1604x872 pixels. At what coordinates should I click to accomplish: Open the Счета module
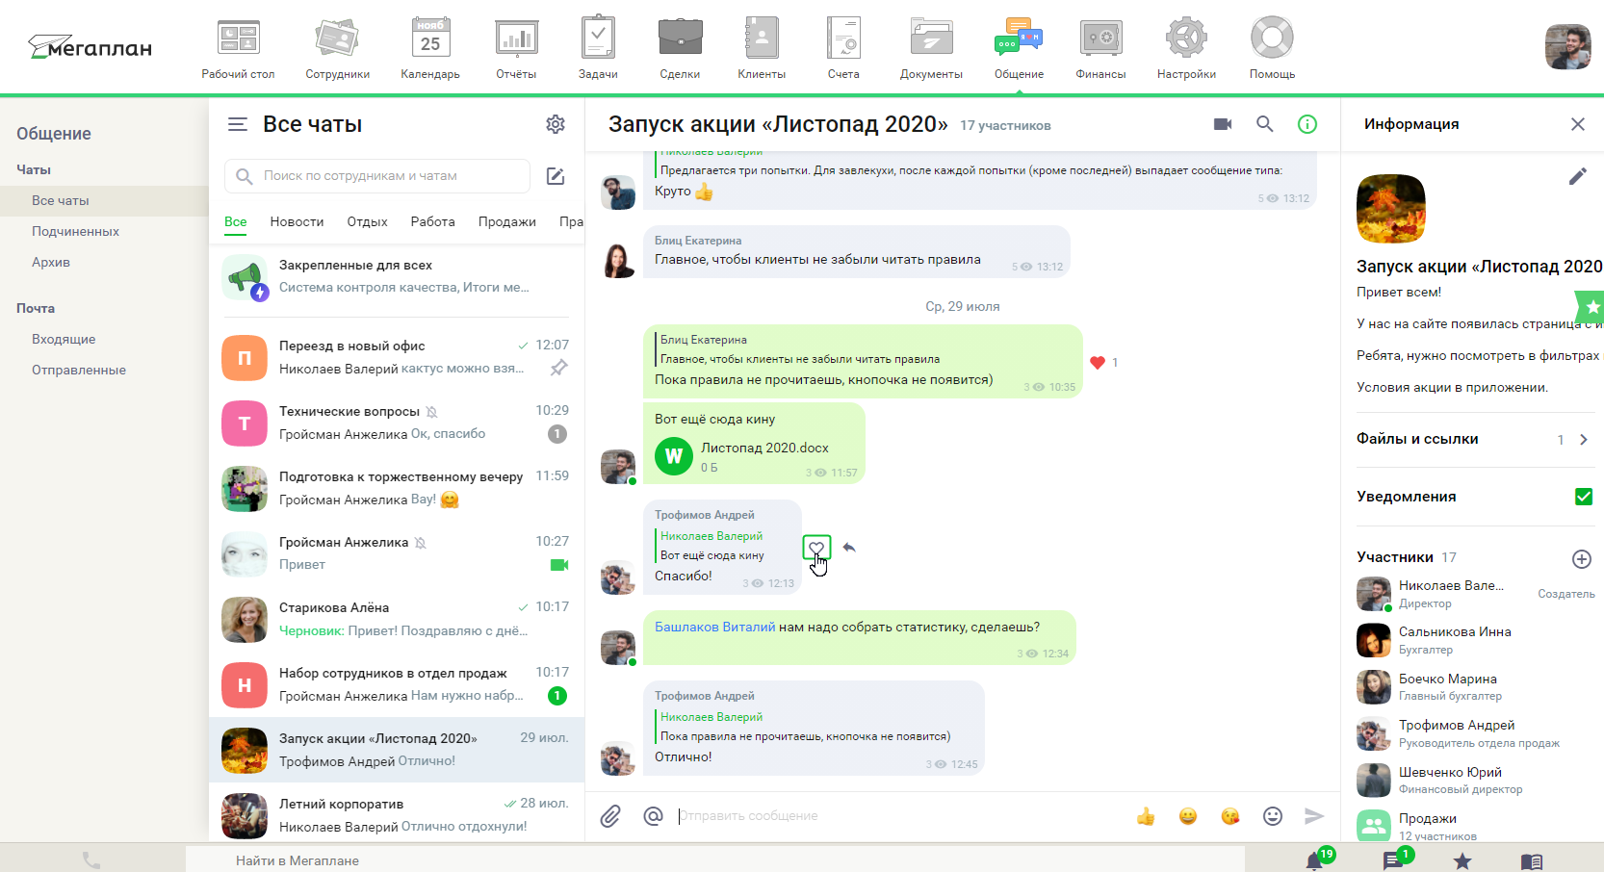[x=843, y=48]
